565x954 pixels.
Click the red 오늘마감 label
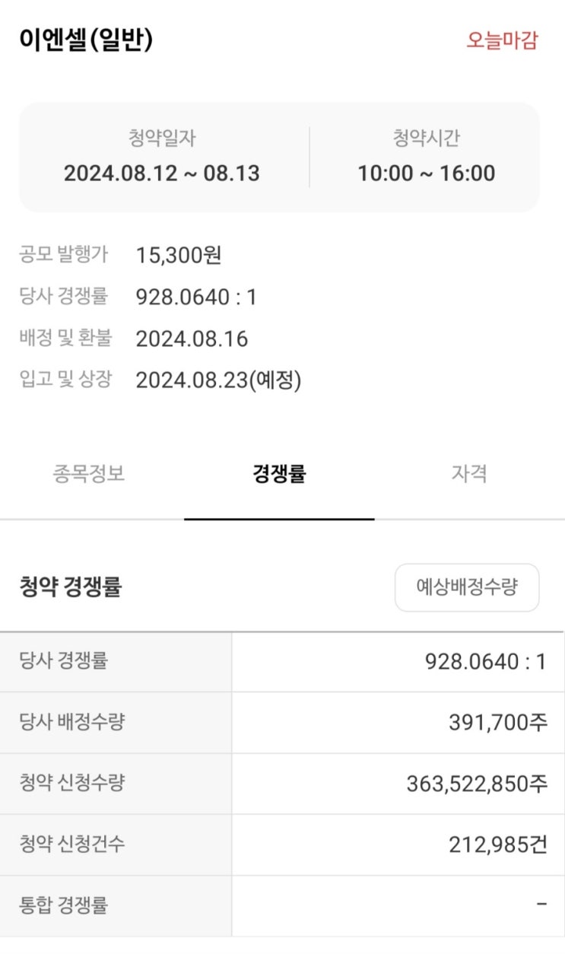pos(502,40)
